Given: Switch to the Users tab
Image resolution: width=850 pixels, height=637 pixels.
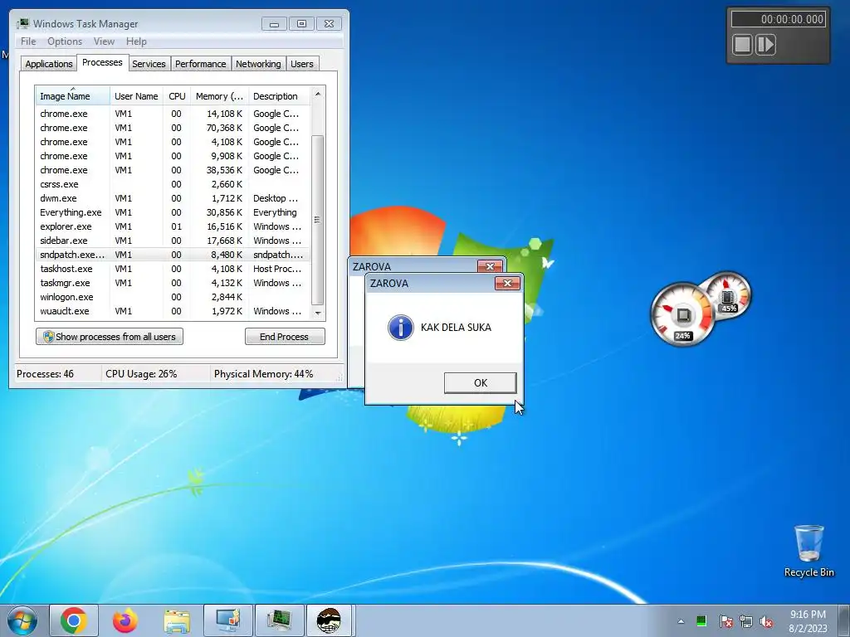Looking at the screenshot, I should (x=302, y=63).
